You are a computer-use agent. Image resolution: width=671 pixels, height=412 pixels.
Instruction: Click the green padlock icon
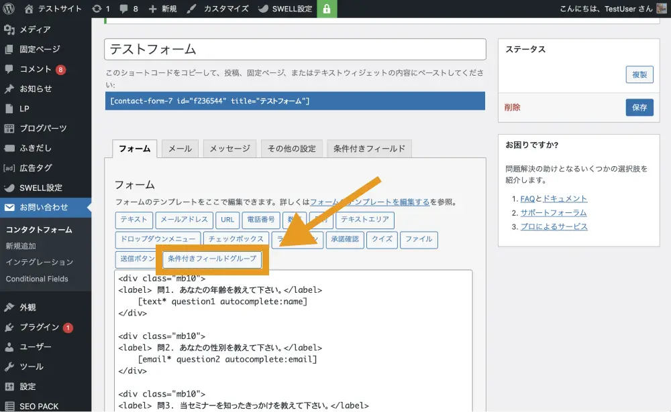pyautogui.click(x=327, y=9)
